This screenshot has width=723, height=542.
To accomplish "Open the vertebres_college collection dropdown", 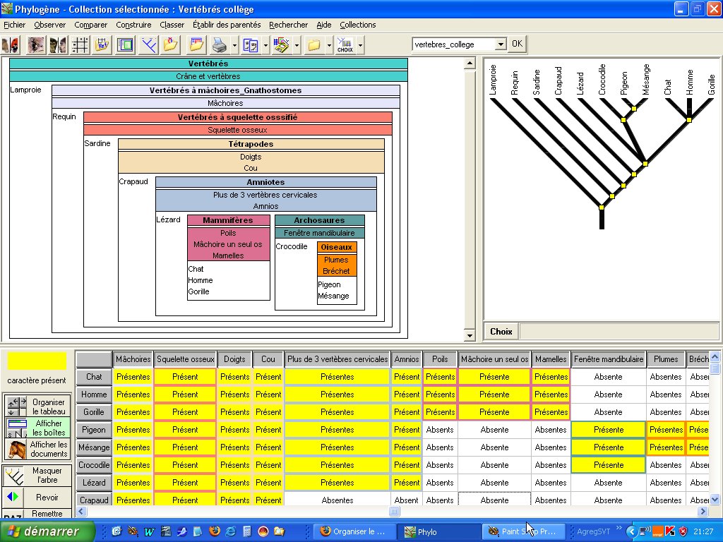I will (501, 44).
